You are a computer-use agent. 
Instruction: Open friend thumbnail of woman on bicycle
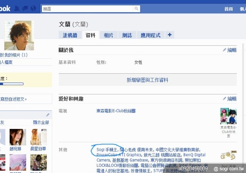[x=38, y=162]
